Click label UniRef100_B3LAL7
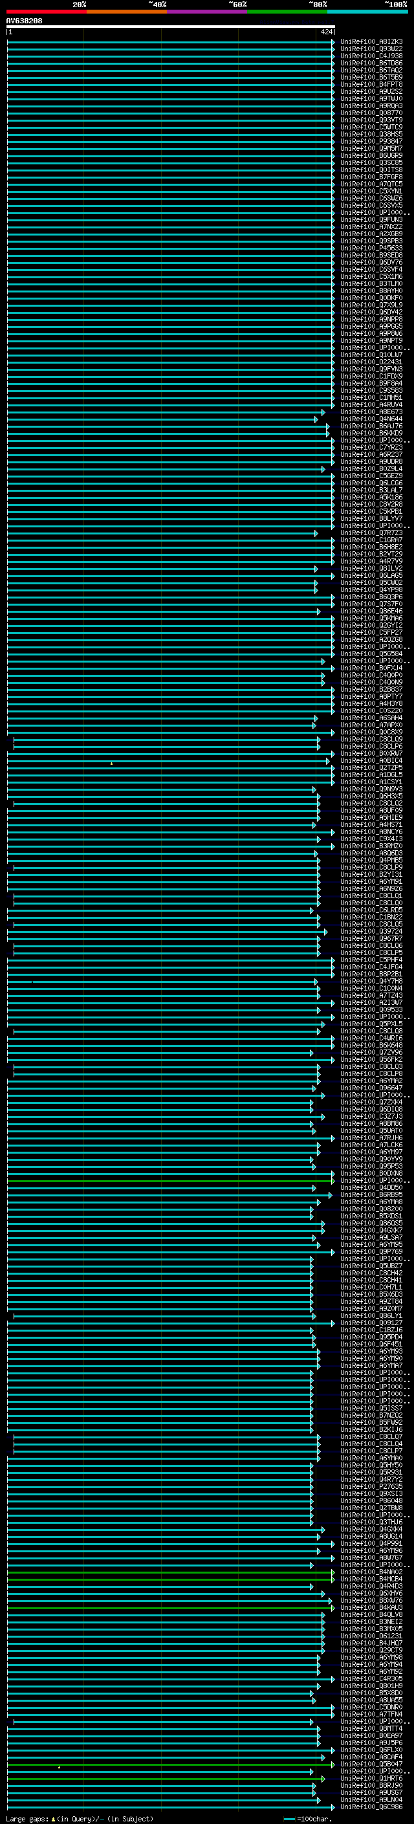Screen dimensions: 414x1824 [x=371, y=490]
